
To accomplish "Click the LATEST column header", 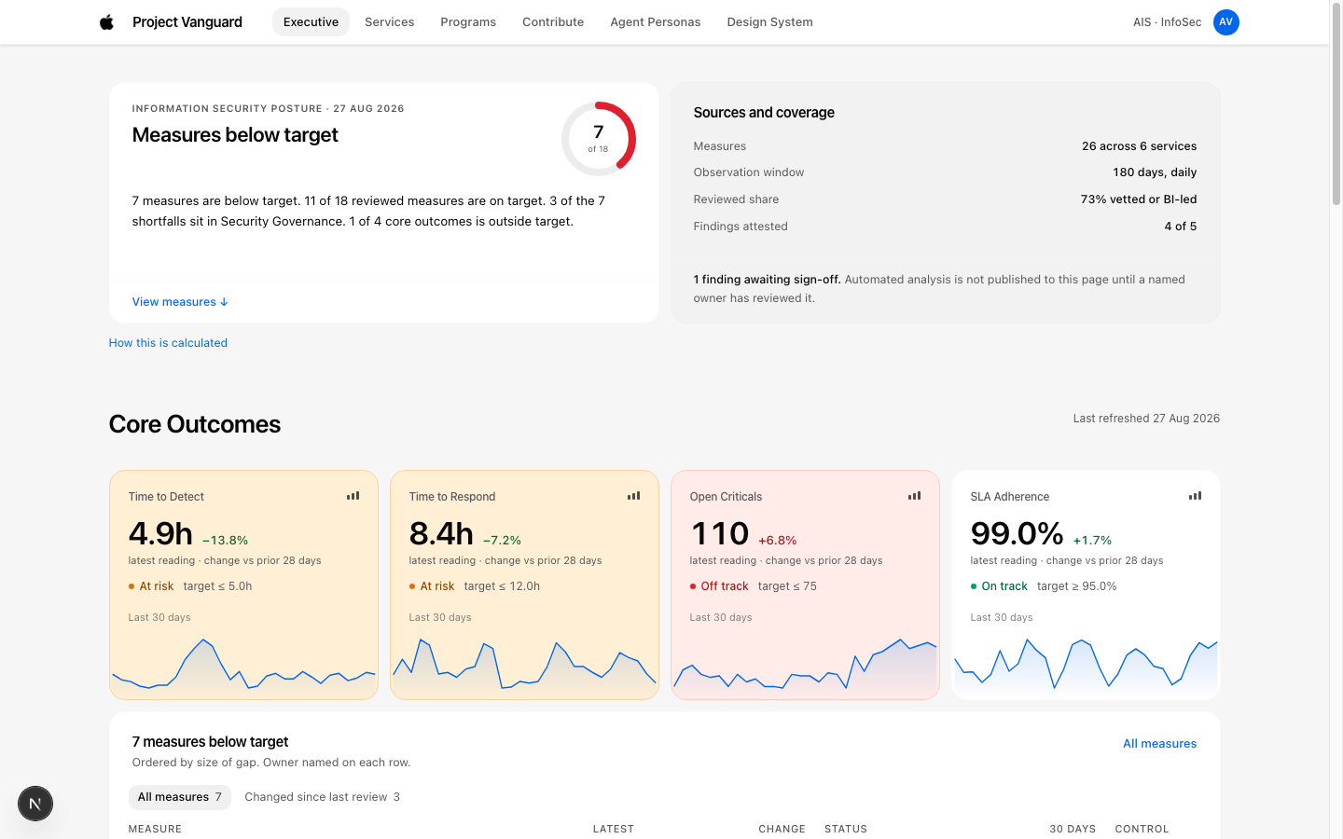I will (x=613, y=829).
